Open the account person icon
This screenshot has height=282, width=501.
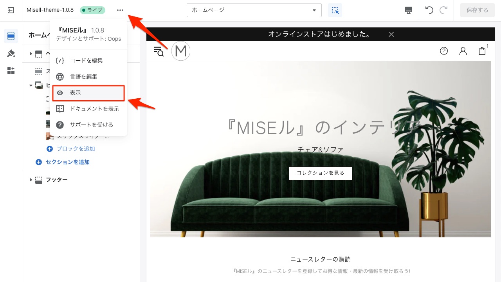click(463, 51)
